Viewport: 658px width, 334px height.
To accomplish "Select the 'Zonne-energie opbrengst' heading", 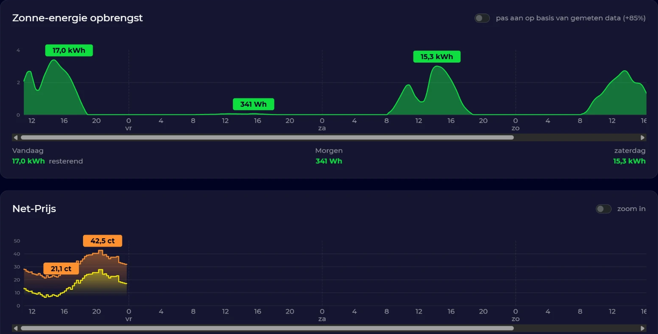I will click(x=77, y=18).
